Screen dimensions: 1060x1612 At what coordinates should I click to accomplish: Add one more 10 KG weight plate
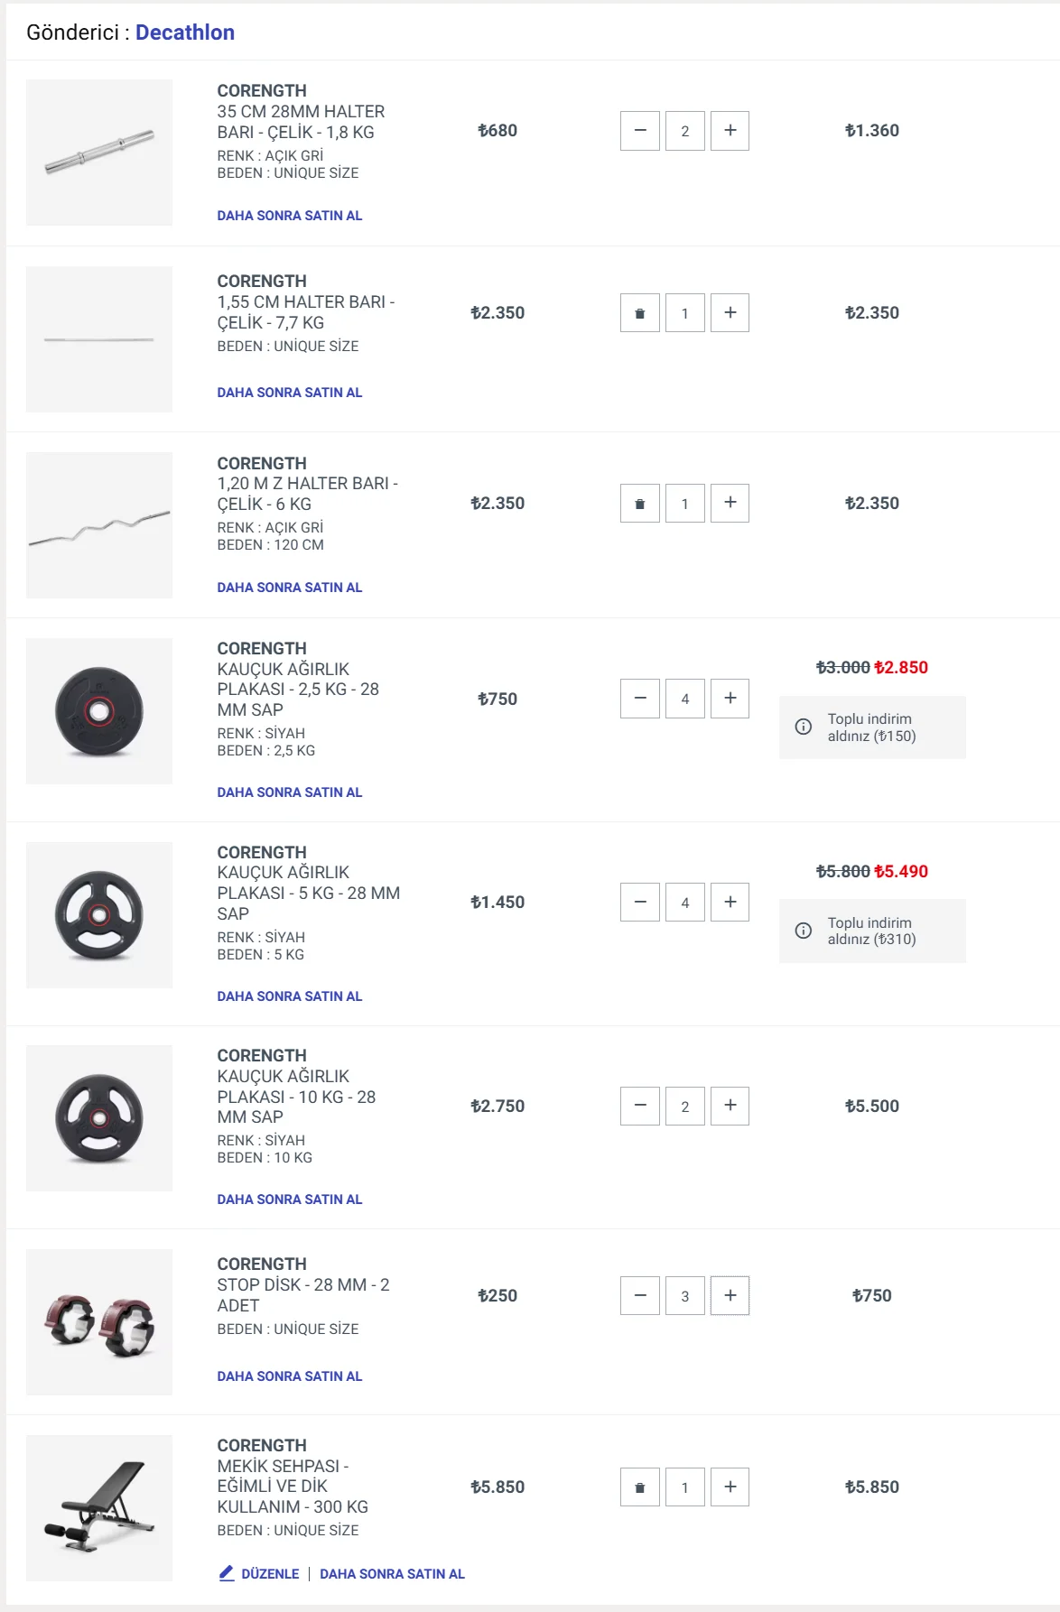click(x=730, y=1106)
